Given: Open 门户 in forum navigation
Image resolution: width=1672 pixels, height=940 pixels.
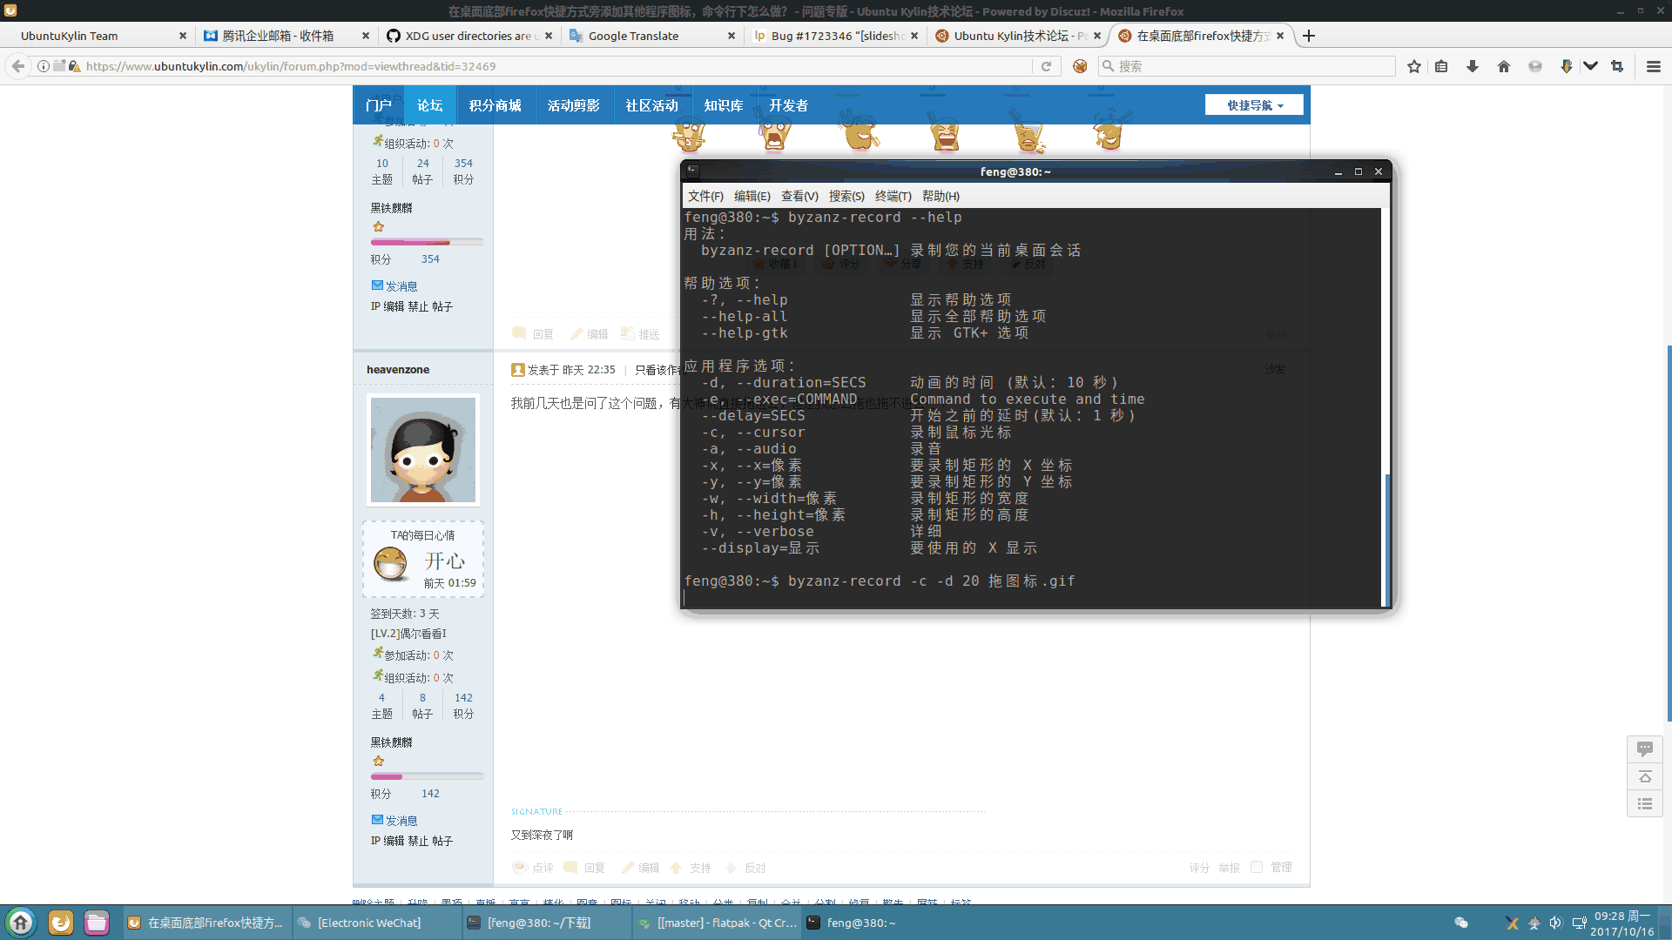Looking at the screenshot, I should coord(378,105).
